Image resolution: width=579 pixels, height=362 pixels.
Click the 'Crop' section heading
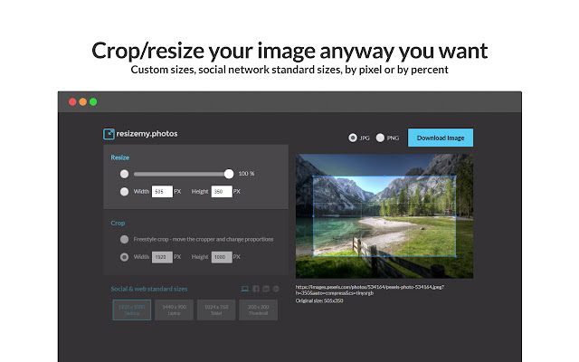(118, 224)
